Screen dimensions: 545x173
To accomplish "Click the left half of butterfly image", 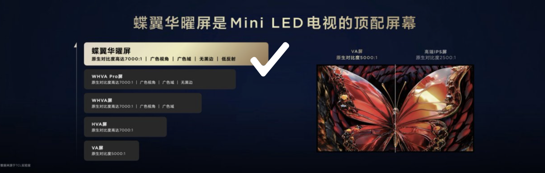I will (356, 108).
